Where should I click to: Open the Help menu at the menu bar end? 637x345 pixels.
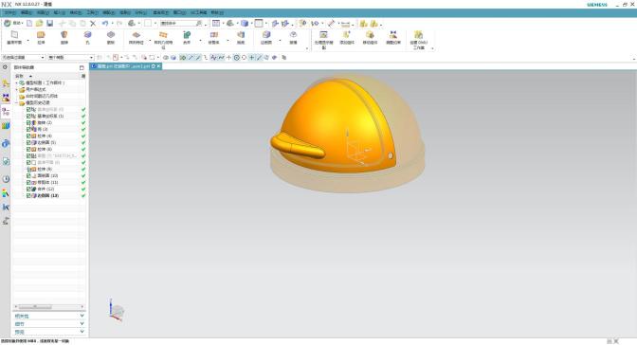(x=217, y=12)
